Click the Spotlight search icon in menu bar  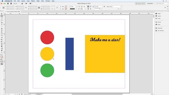coord(163,1)
